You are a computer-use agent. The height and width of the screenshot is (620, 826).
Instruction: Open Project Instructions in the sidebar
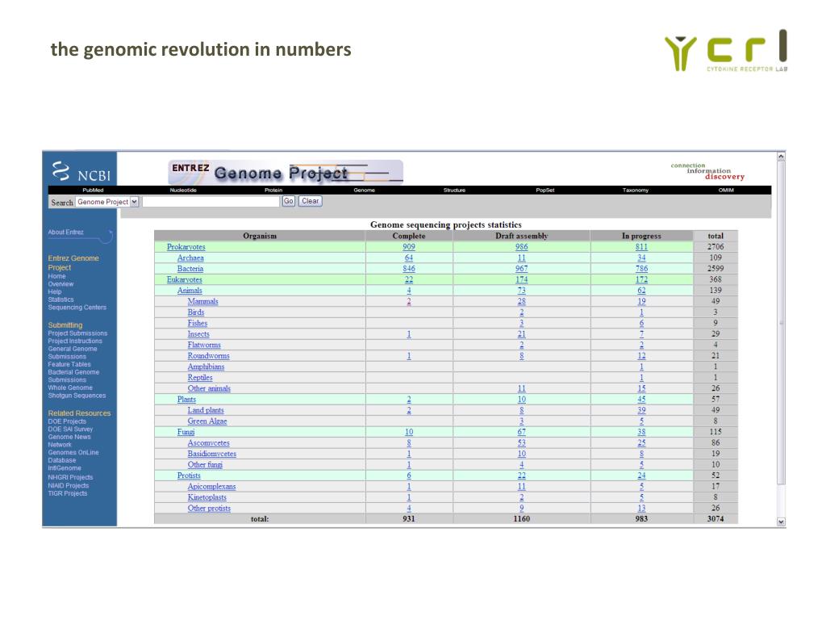(75, 341)
